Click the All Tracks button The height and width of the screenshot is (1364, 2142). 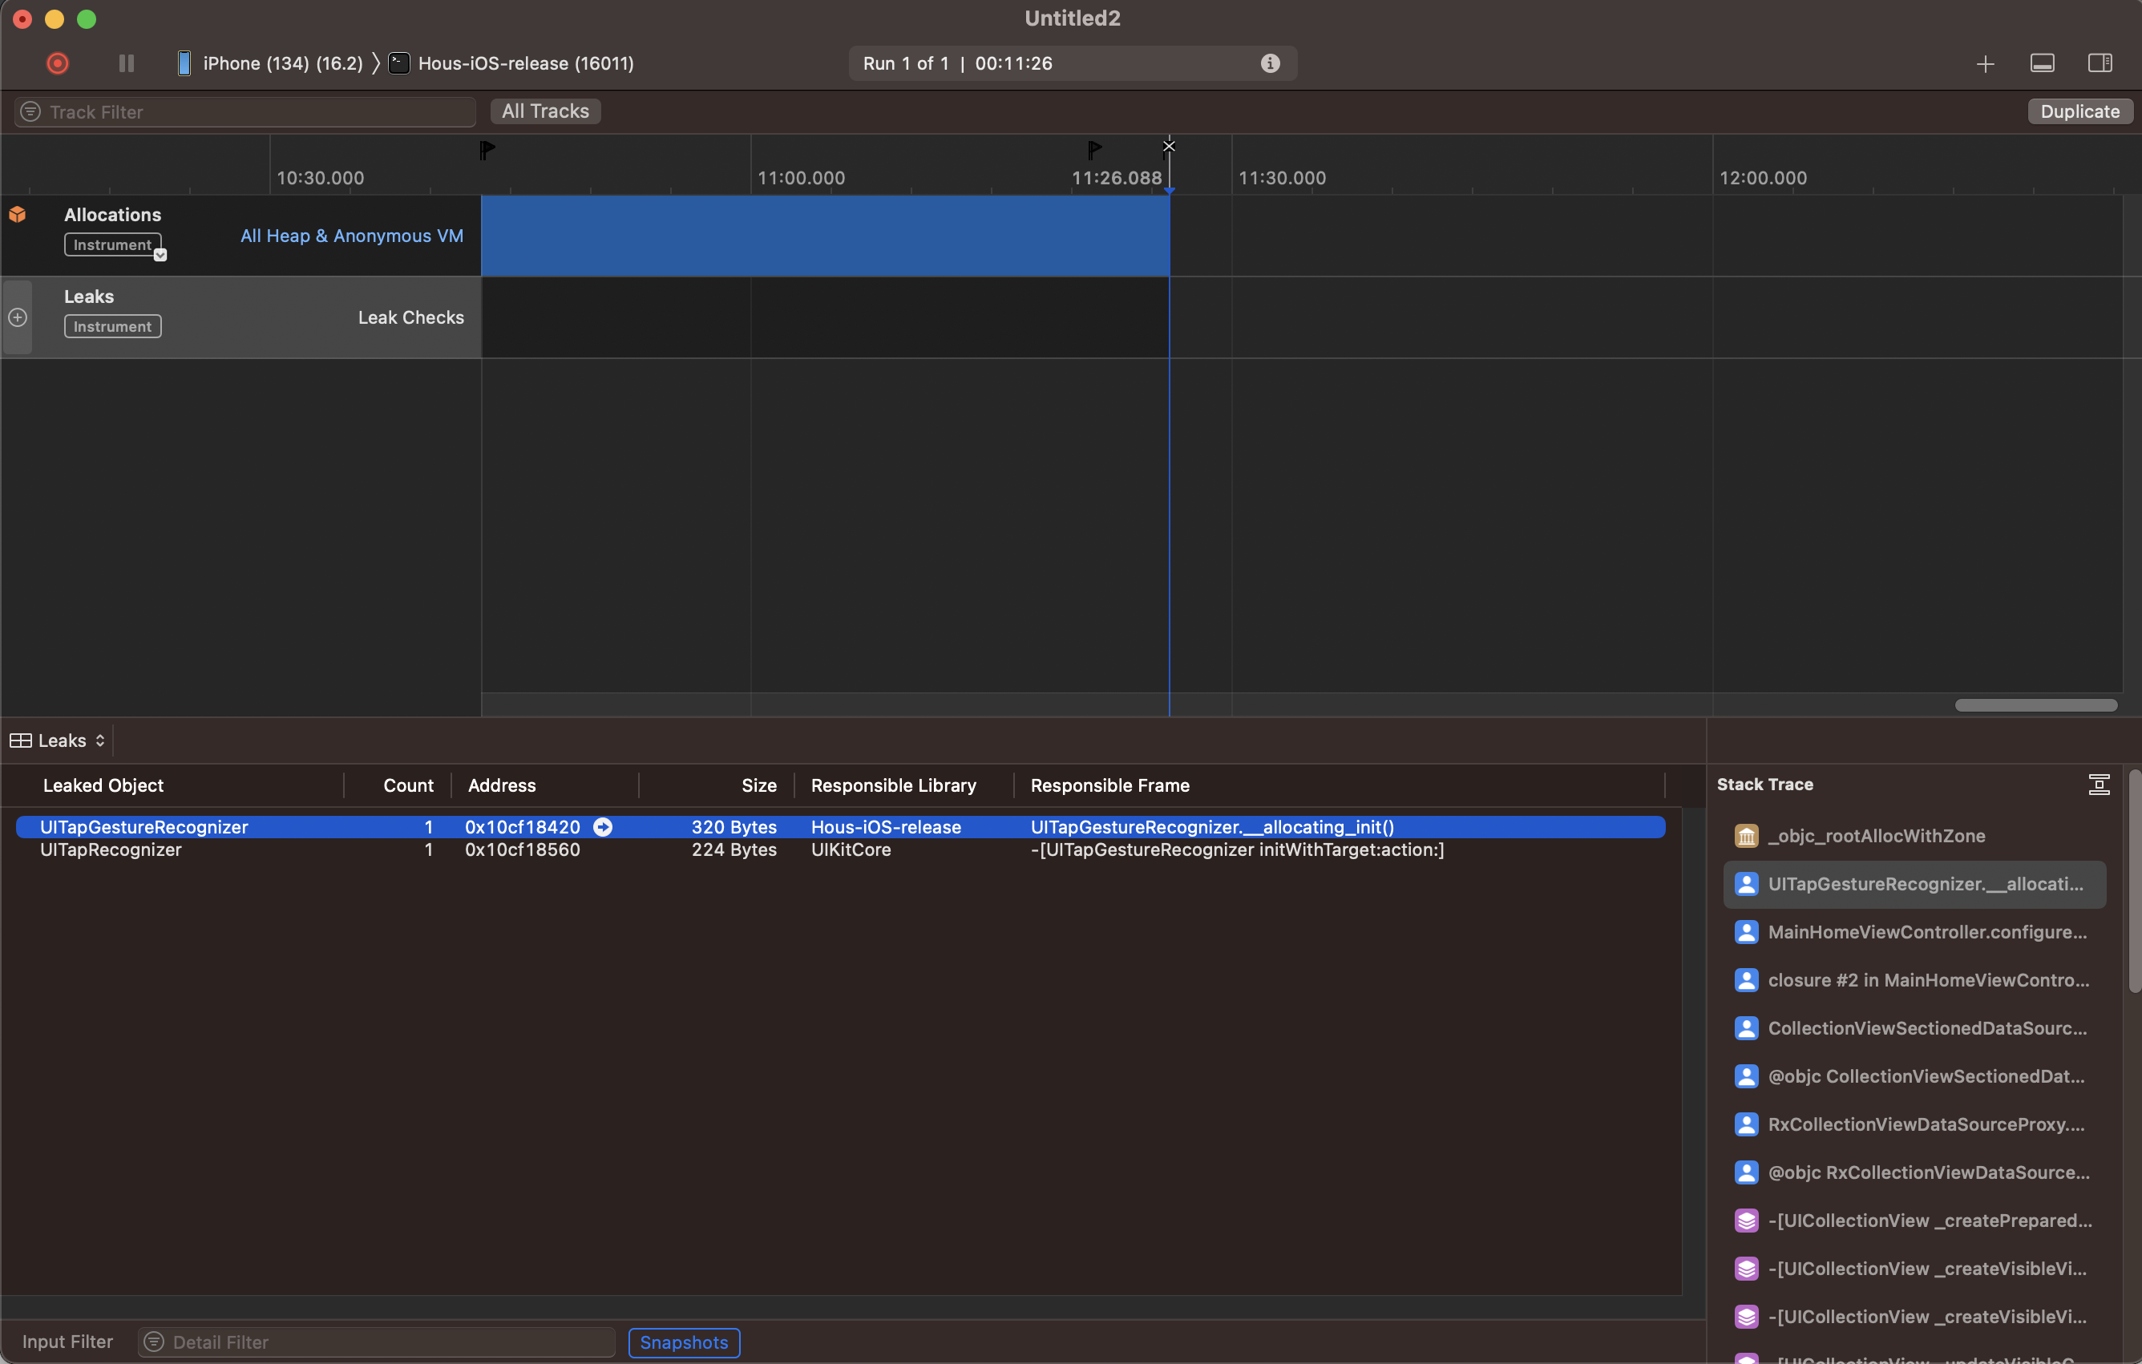[544, 111]
